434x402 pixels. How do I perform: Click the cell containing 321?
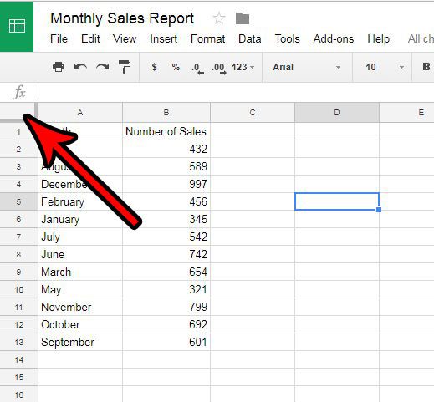click(x=166, y=289)
